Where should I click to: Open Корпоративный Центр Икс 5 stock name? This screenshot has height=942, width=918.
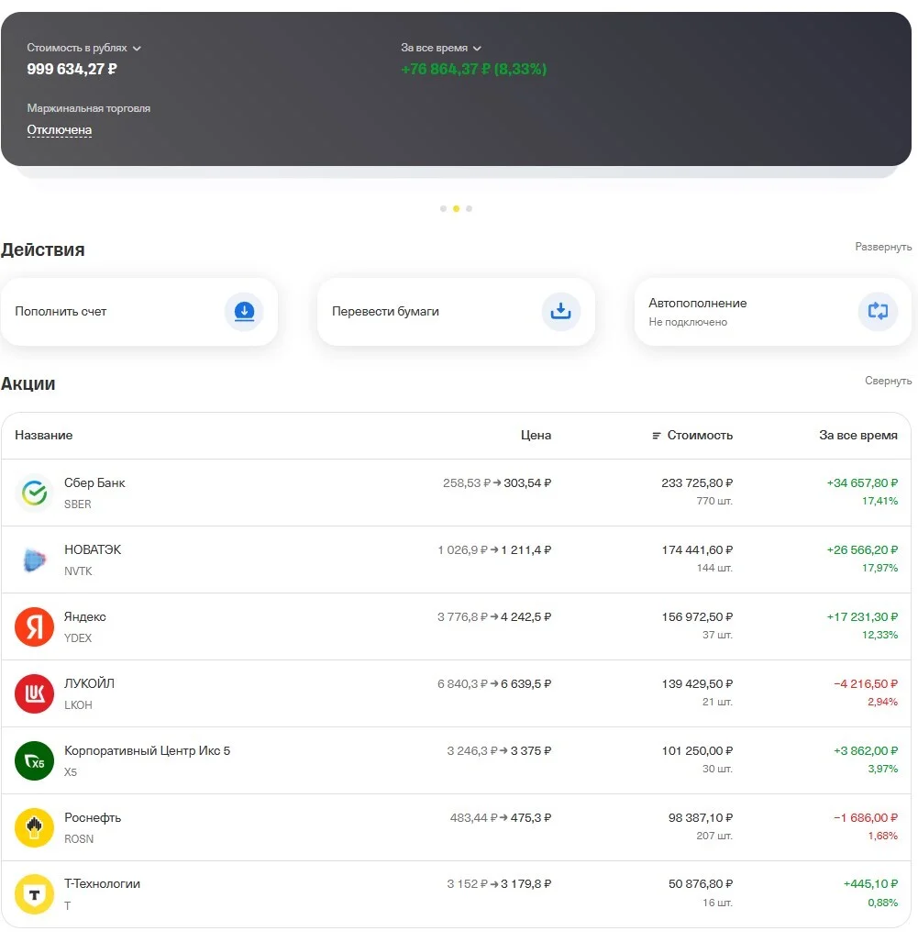click(x=148, y=750)
